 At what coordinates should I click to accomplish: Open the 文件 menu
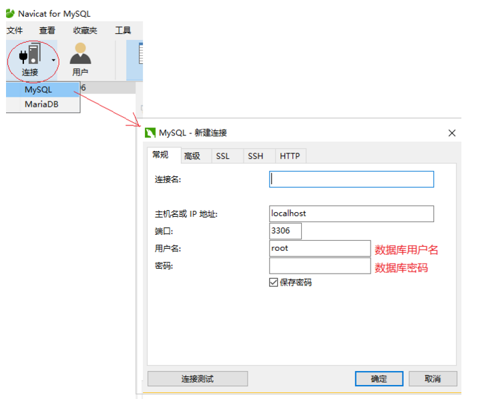coord(15,31)
